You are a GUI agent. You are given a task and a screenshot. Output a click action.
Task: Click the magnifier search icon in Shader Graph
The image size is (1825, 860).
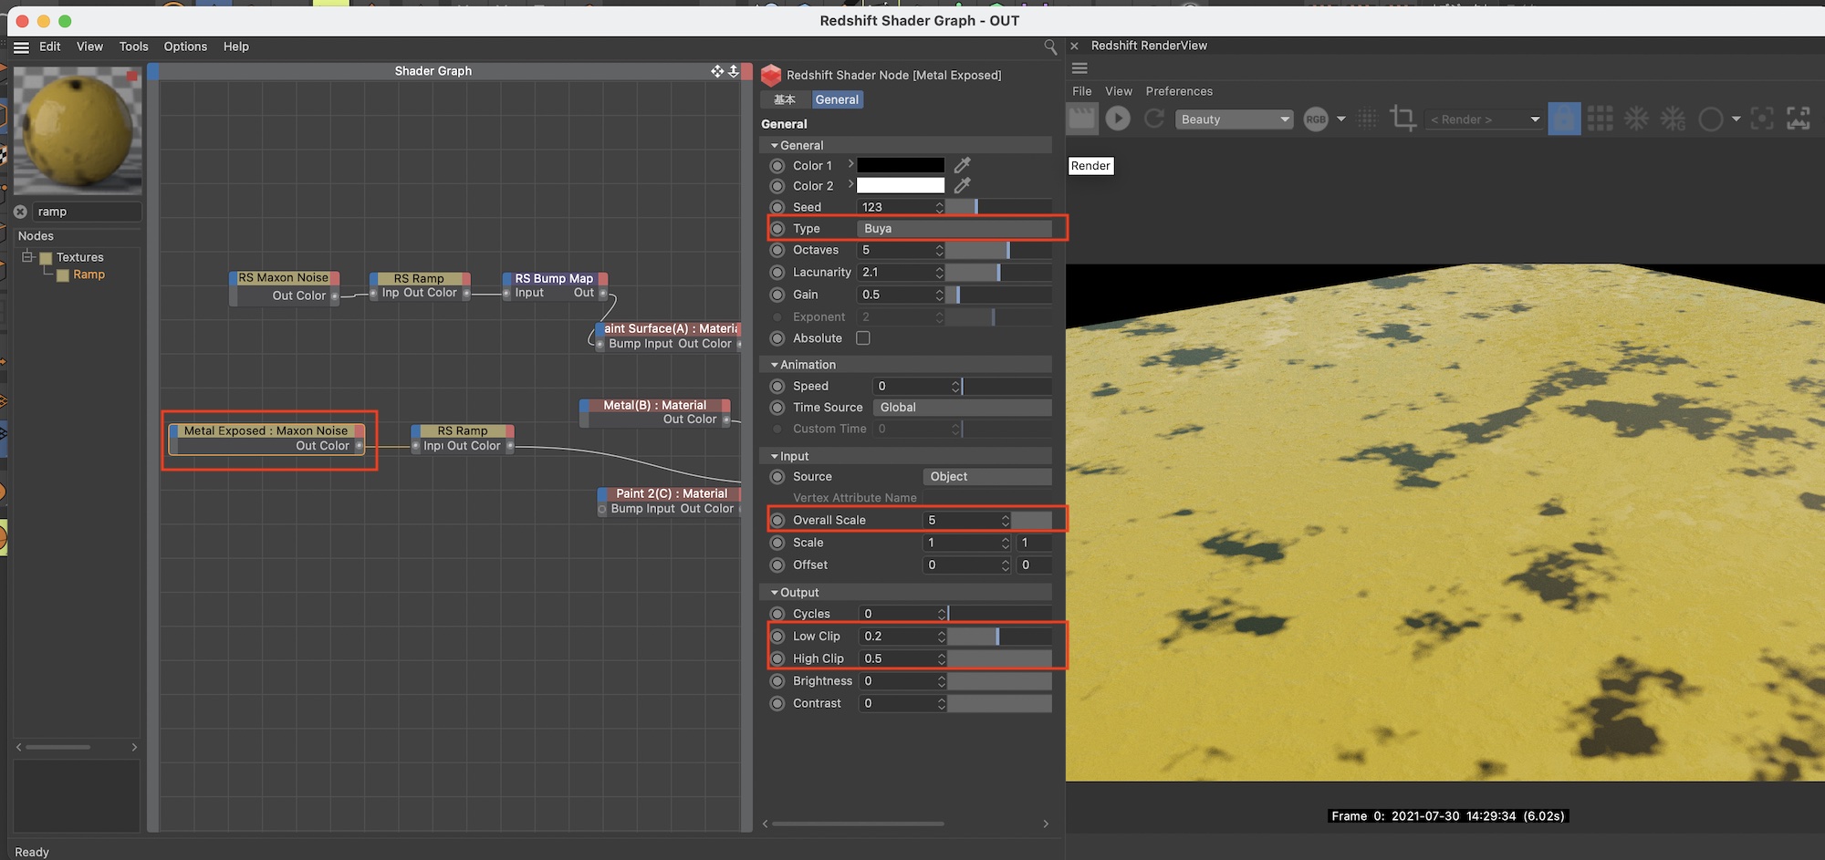[1050, 47]
